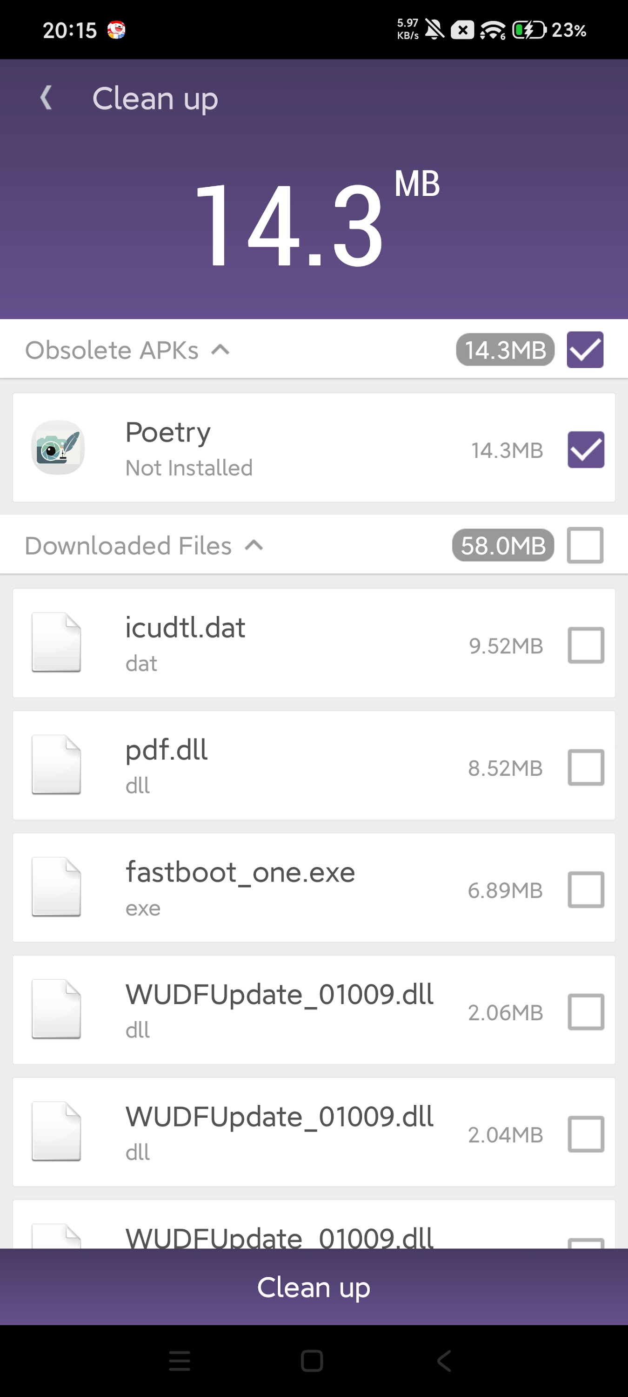Uncheck the Obsolete APKs group checkbox
Viewport: 628px width, 1397px height.
[x=585, y=350]
